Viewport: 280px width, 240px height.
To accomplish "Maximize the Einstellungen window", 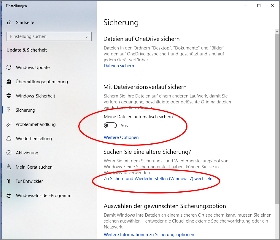I will [x=259, y=6].
